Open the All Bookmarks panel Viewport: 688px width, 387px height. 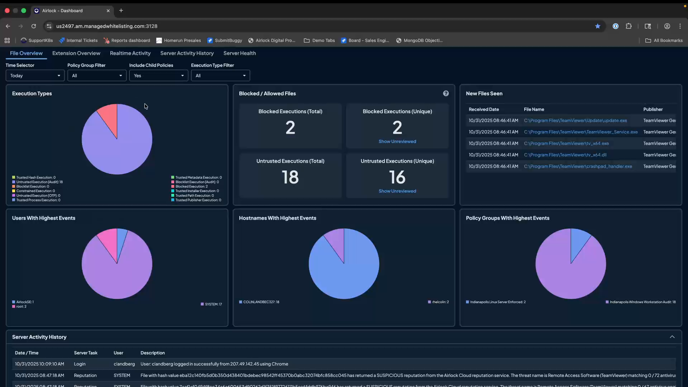664,40
